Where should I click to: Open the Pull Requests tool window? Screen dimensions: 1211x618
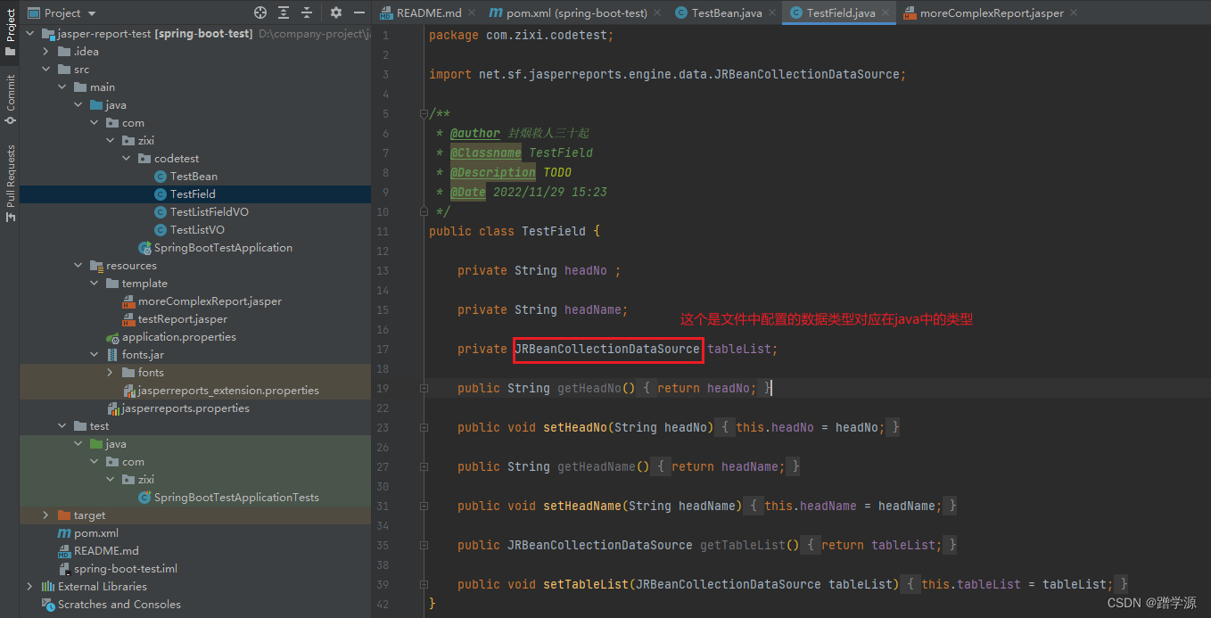coord(10,183)
